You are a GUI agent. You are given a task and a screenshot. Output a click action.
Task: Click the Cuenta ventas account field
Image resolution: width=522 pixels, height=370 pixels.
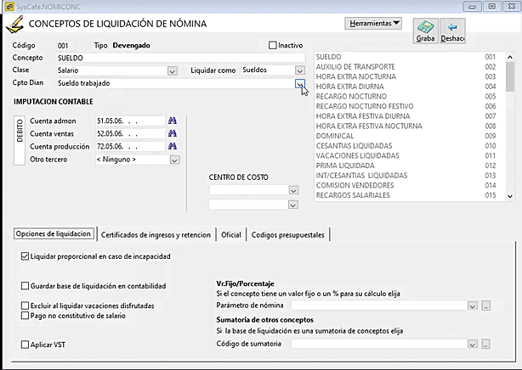click(x=130, y=133)
